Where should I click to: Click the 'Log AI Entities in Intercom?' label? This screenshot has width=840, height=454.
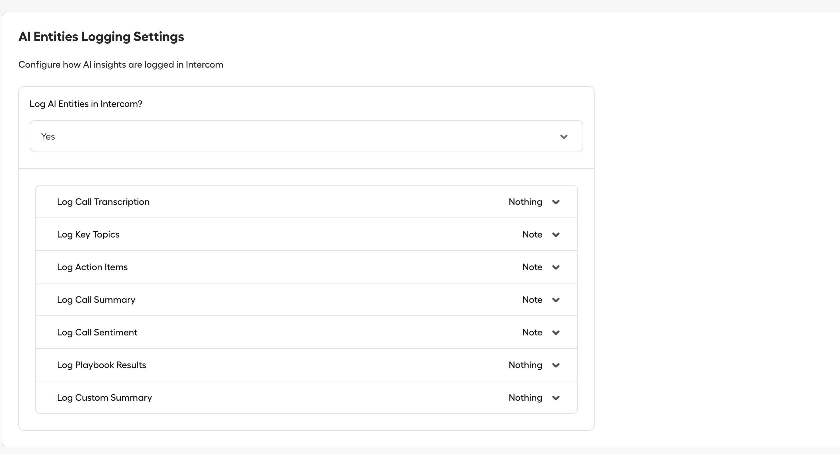pyautogui.click(x=86, y=104)
